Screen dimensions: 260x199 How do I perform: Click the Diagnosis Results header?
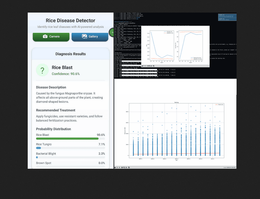click(x=70, y=54)
